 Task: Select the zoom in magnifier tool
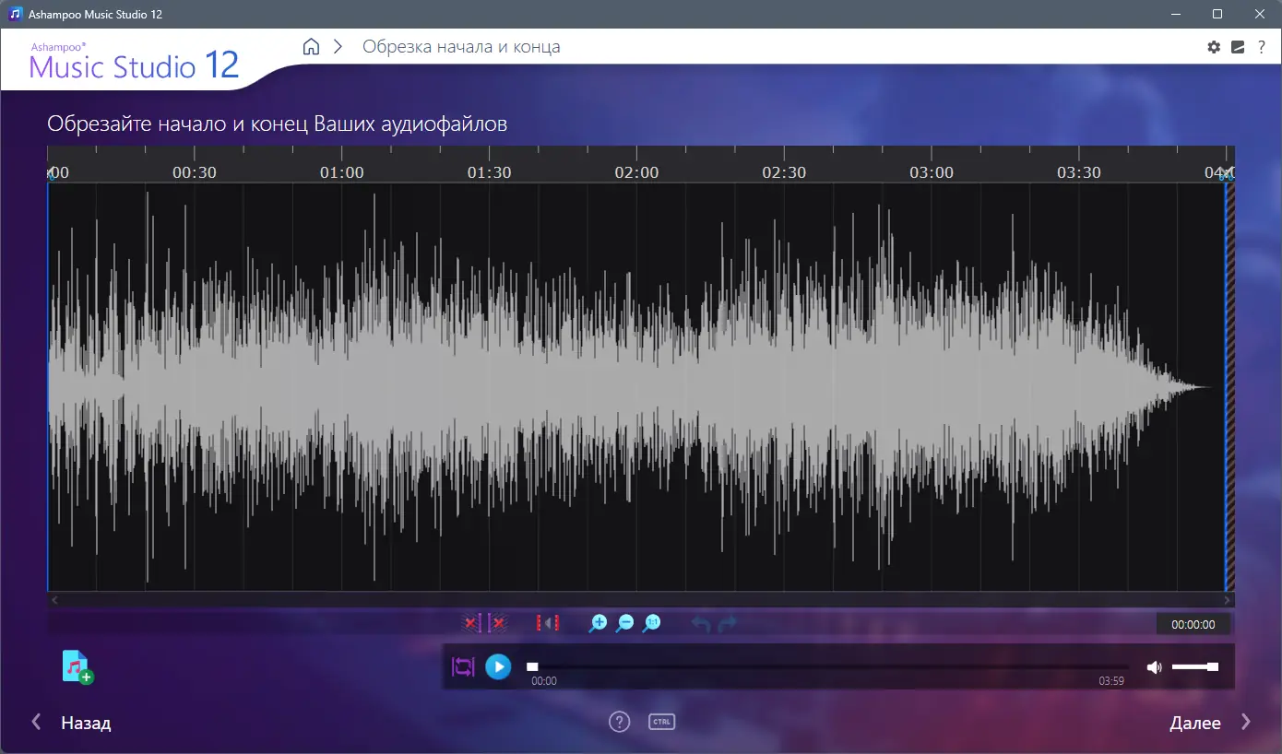598,623
